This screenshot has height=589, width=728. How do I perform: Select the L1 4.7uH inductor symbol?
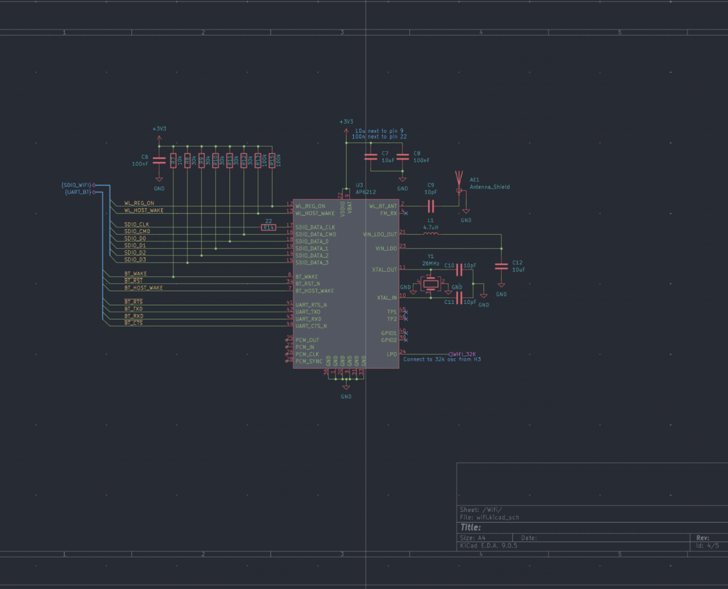pos(431,234)
